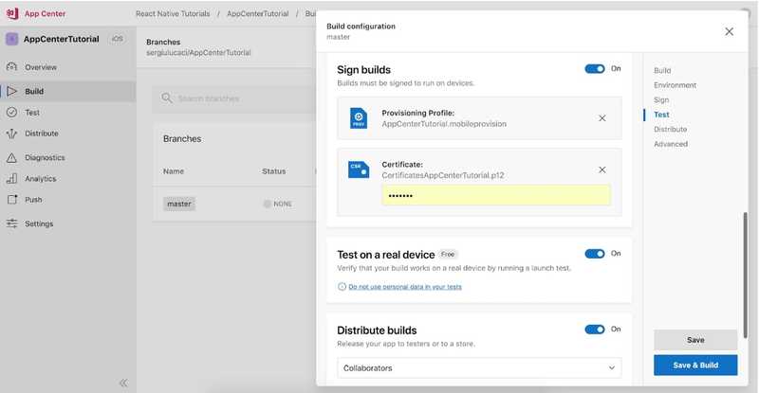
Task: Remove the provisioning profile file
Action: tap(602, 118)
